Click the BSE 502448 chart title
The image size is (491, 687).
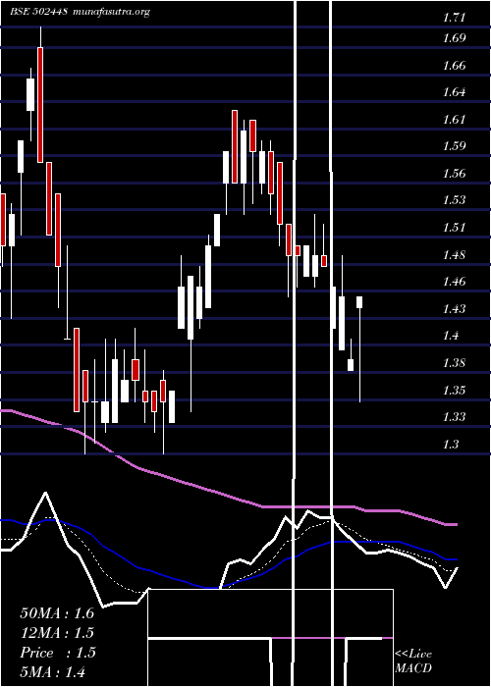(x=38, y=12)
